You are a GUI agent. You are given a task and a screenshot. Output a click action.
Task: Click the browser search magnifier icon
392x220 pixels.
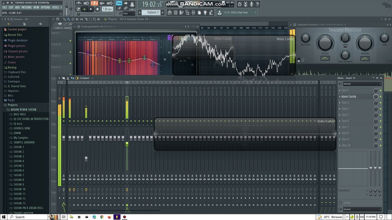tap(12, 19)
